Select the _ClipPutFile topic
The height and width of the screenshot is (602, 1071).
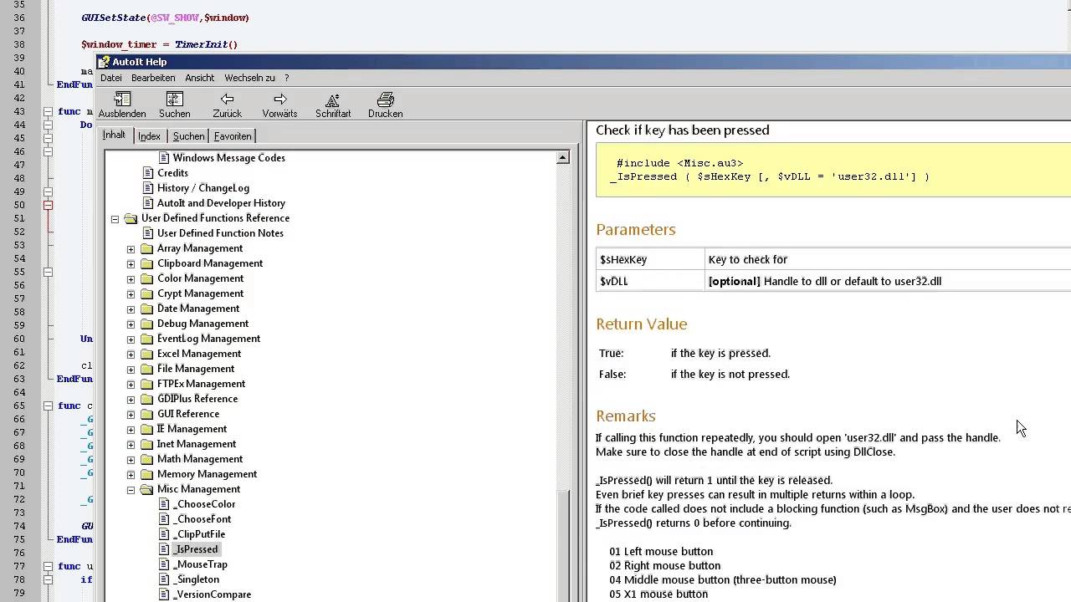[198, 534]
